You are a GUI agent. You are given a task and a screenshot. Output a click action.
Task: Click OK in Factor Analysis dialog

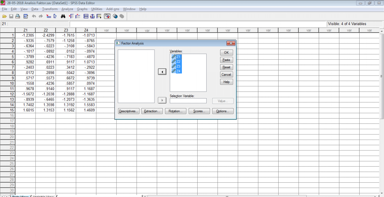pos(226,53)
